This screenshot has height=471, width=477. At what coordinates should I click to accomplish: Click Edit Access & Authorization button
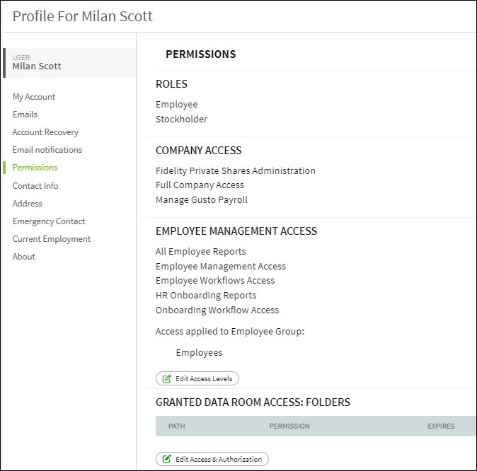point(212,459)
